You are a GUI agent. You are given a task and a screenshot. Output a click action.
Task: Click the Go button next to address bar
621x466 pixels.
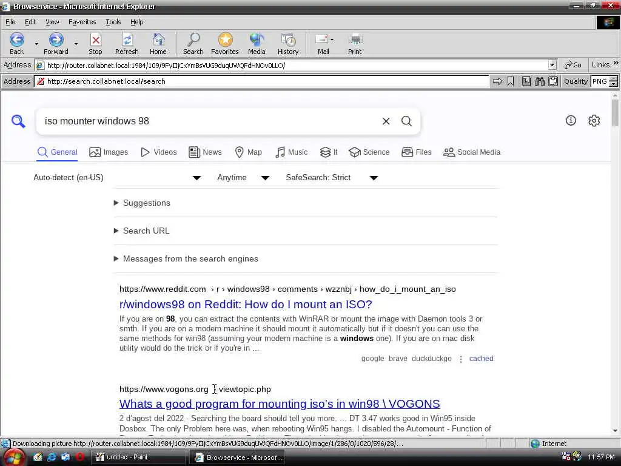(x=572, y=65)
